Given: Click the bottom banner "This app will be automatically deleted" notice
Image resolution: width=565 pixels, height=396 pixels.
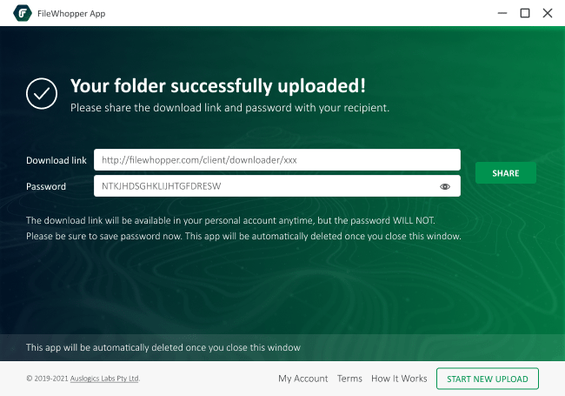Looking at the screenshot, I should pyautogui.click(x=163, y=347).
